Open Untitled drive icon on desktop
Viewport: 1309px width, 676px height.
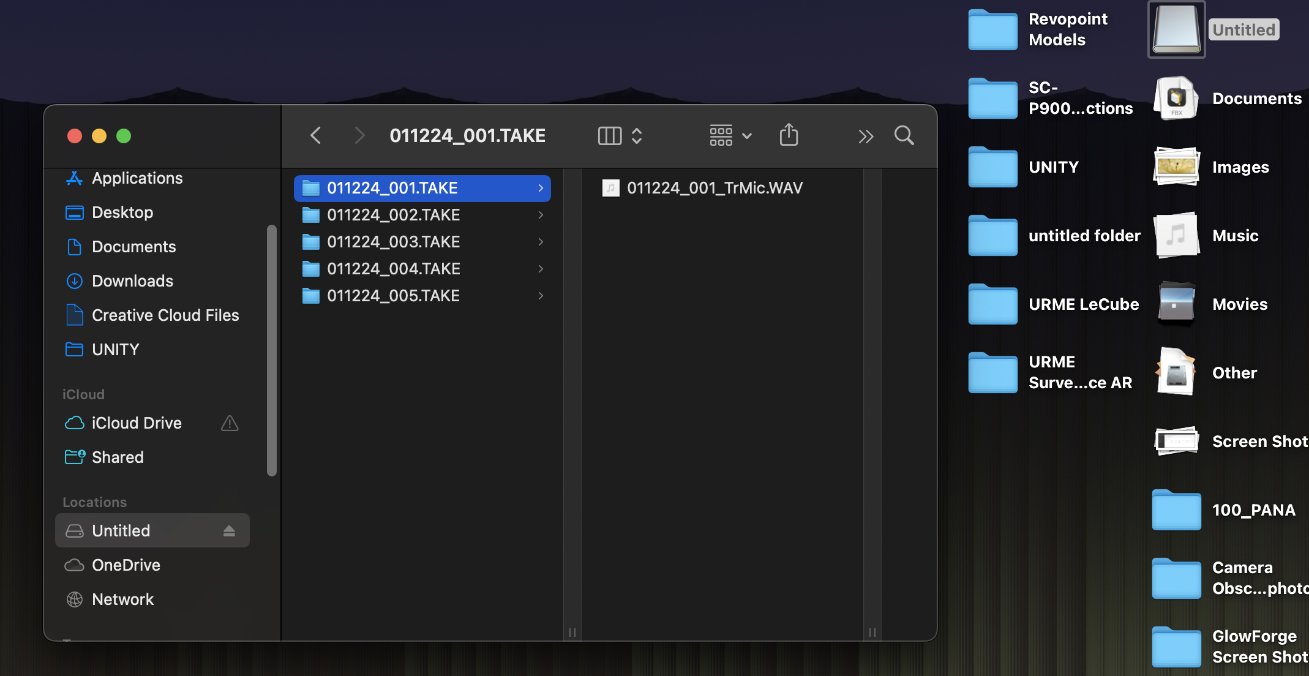tap(1176, 29)
